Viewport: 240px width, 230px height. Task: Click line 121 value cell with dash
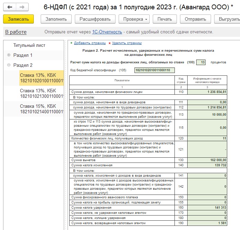[x=207, y=149]
